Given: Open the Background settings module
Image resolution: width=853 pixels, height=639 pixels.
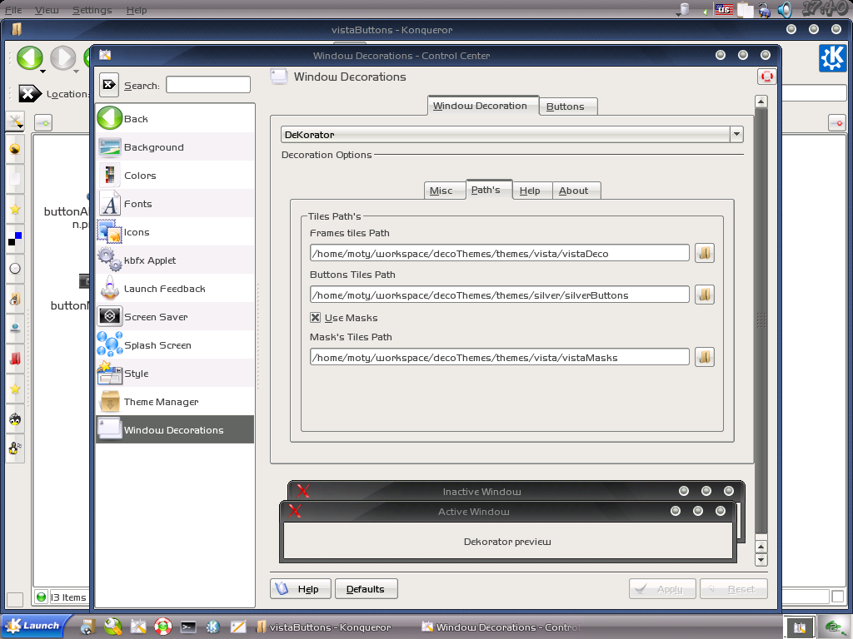Looking at the screenshot, I should click(175, 147).
